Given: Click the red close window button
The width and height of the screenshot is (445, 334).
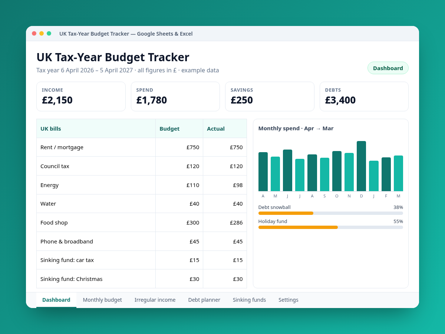Looking at the screenshot, I should 34,33.
